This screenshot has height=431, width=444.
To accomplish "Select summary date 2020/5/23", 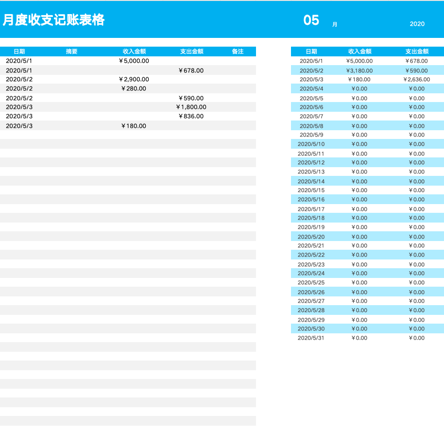I will click(x=311, y=265).
